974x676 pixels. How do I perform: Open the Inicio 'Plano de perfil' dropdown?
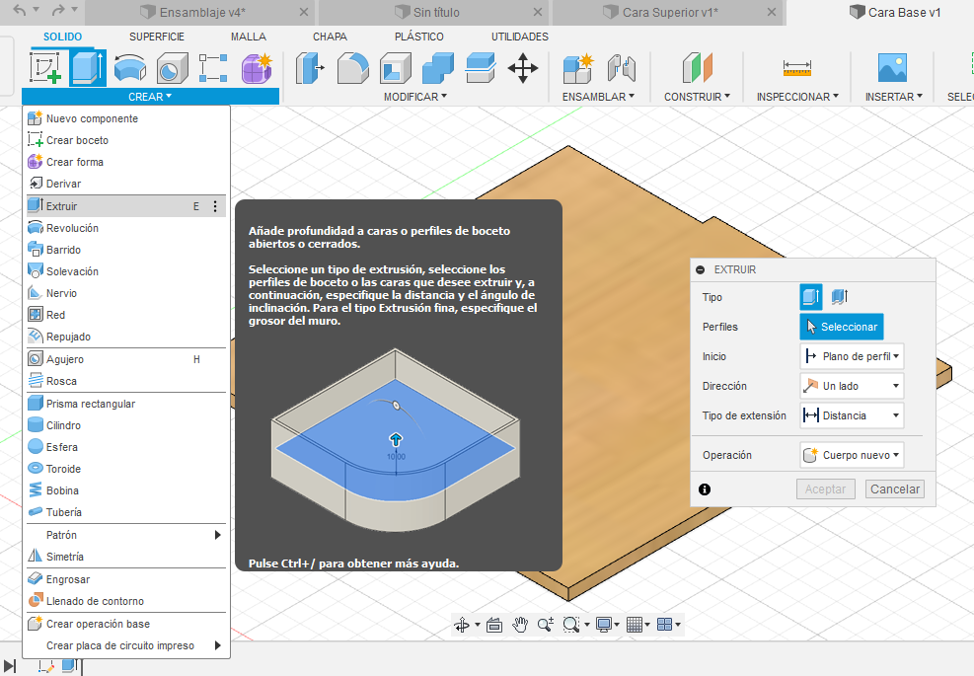click(852, 356)
